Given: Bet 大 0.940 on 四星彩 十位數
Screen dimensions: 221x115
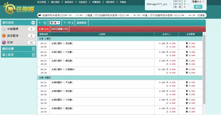Looking at the screenshot, I should tap(172, 100).
